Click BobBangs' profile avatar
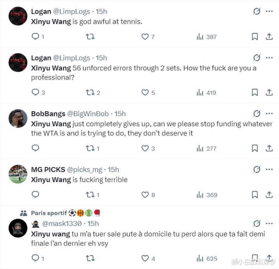 click(x=18, y=118)
